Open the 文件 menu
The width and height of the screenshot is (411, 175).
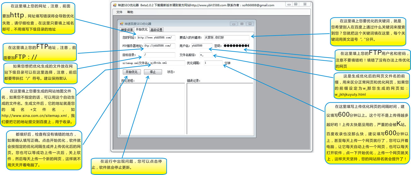tap(119, 12)
